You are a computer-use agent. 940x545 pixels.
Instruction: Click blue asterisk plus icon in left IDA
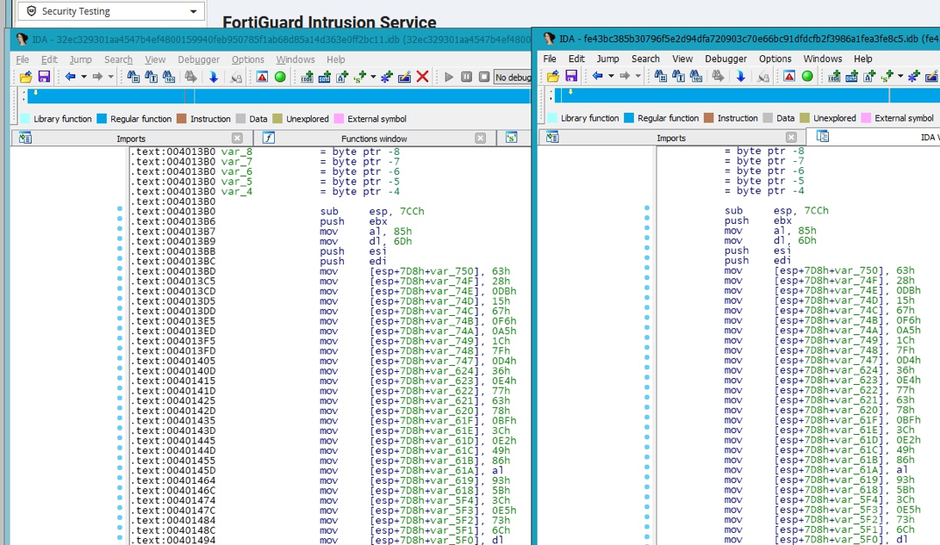click(x=387, y=77)
